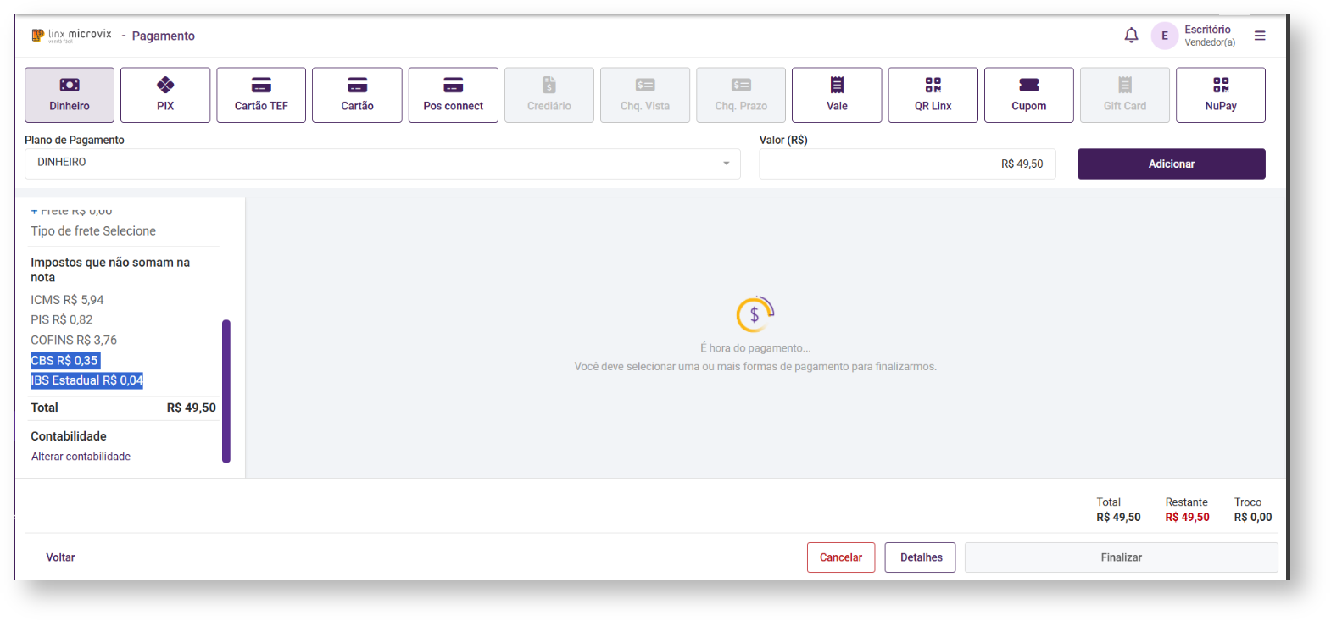This screenshot has height=621, width=1331.
Task: Select Dinheiro payment method
Action: (x=70, y=95)
